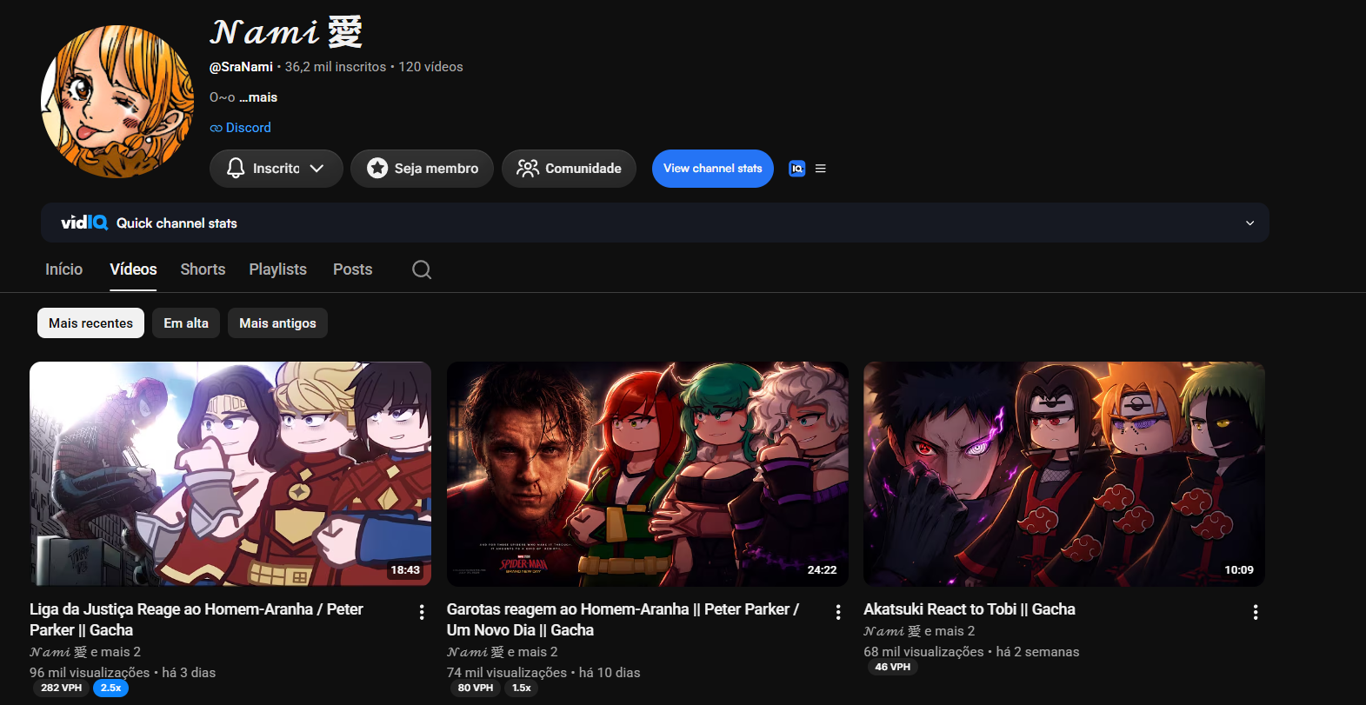The height and width of the screenshot is (705, 1366).
Task: Click the 68 mil visualizações text
Action: tap(923, 652)
